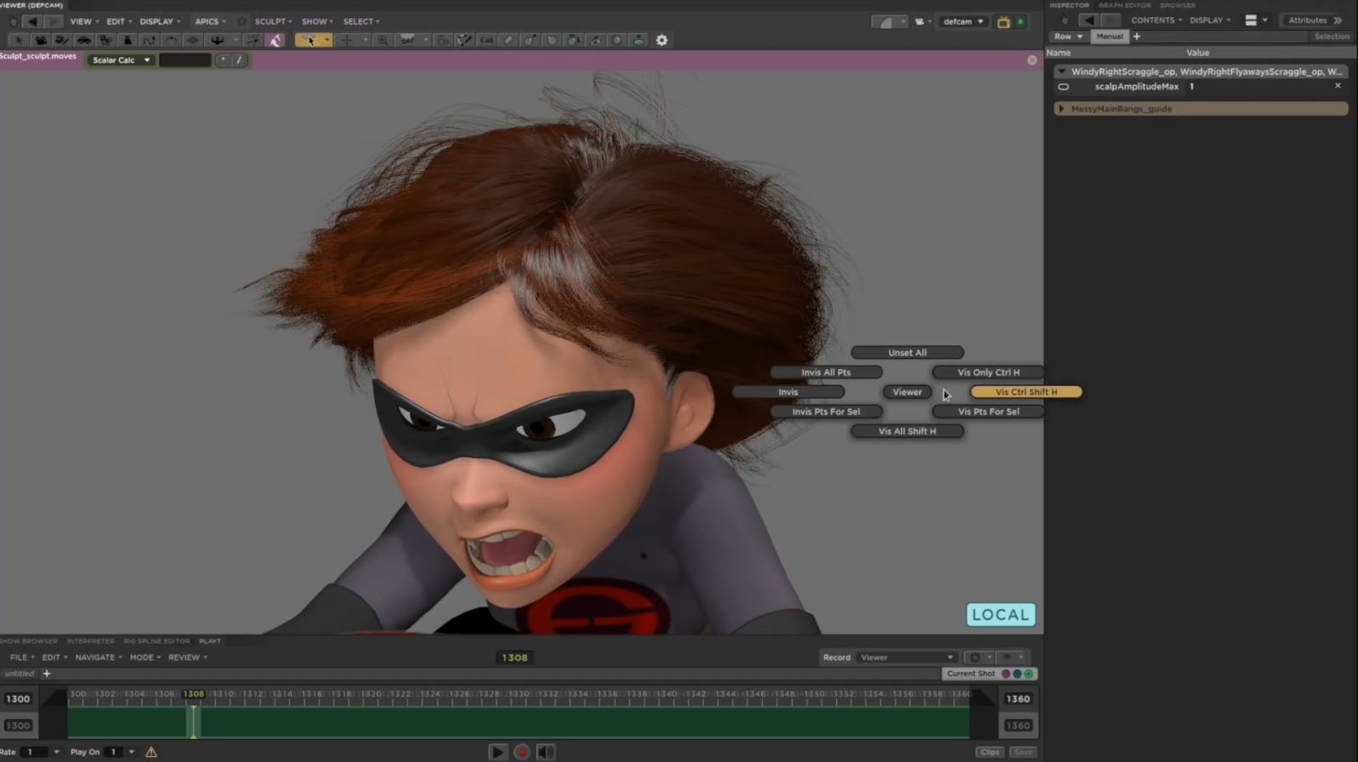Open the shading mode dropdown near defcam
This screenshot has width=1358, height=762.
(x=889, y=21)
